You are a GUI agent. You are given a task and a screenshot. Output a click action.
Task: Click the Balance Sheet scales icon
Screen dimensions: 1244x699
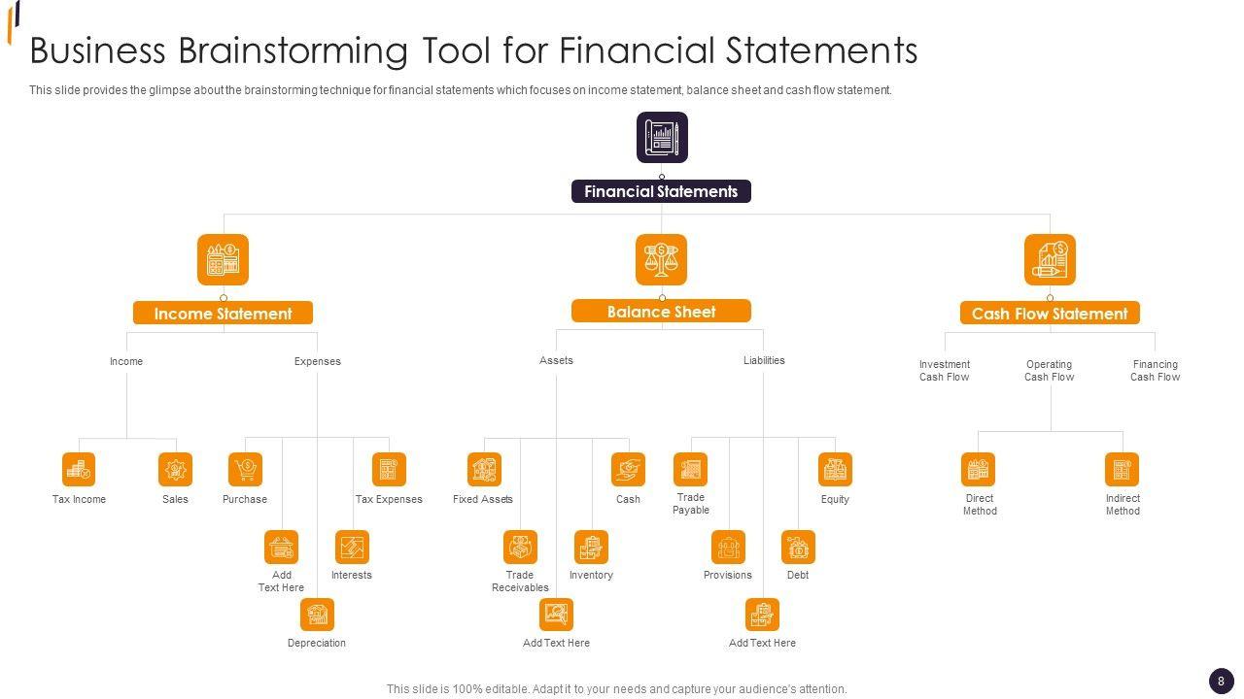pos(661,259)
